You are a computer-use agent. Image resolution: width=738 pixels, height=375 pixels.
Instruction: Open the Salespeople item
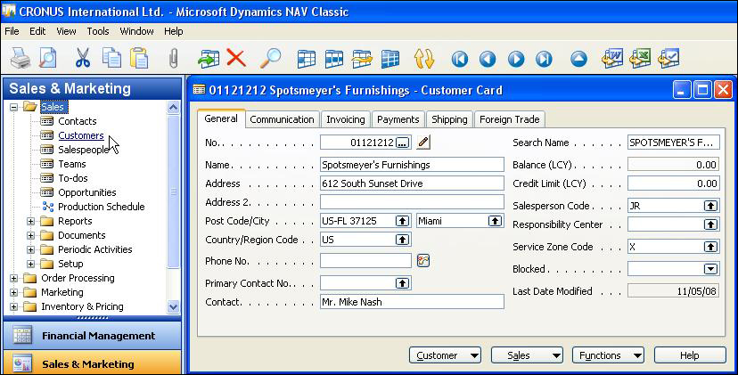[83, 150]
